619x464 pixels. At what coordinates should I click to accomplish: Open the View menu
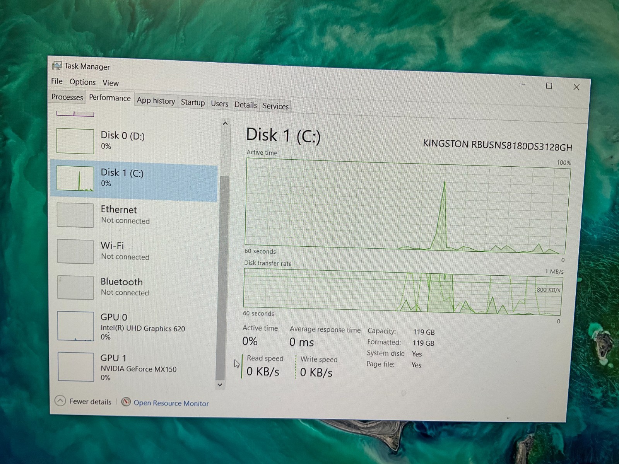coord(111,83)
